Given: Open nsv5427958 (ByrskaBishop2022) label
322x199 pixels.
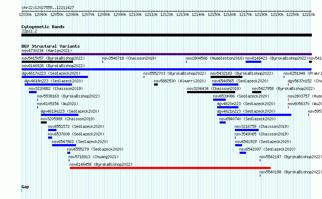Looking at the screenshot, I should click(283, 88).
